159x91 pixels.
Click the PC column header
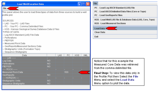[x=68, y=55]
